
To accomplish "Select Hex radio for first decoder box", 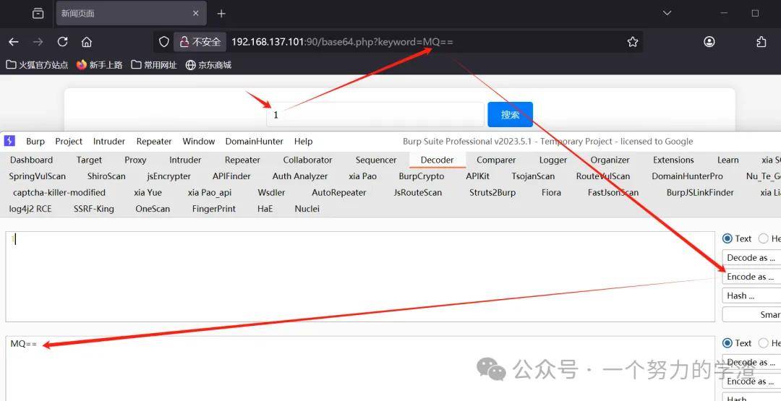I will [x=763, y=239].
